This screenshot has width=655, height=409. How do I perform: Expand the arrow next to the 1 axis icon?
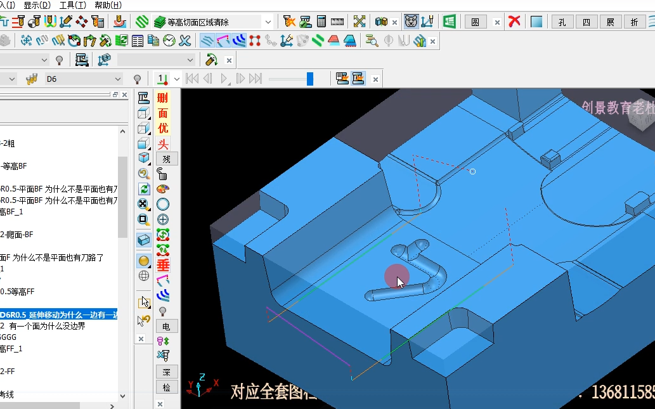pos(177,79)
